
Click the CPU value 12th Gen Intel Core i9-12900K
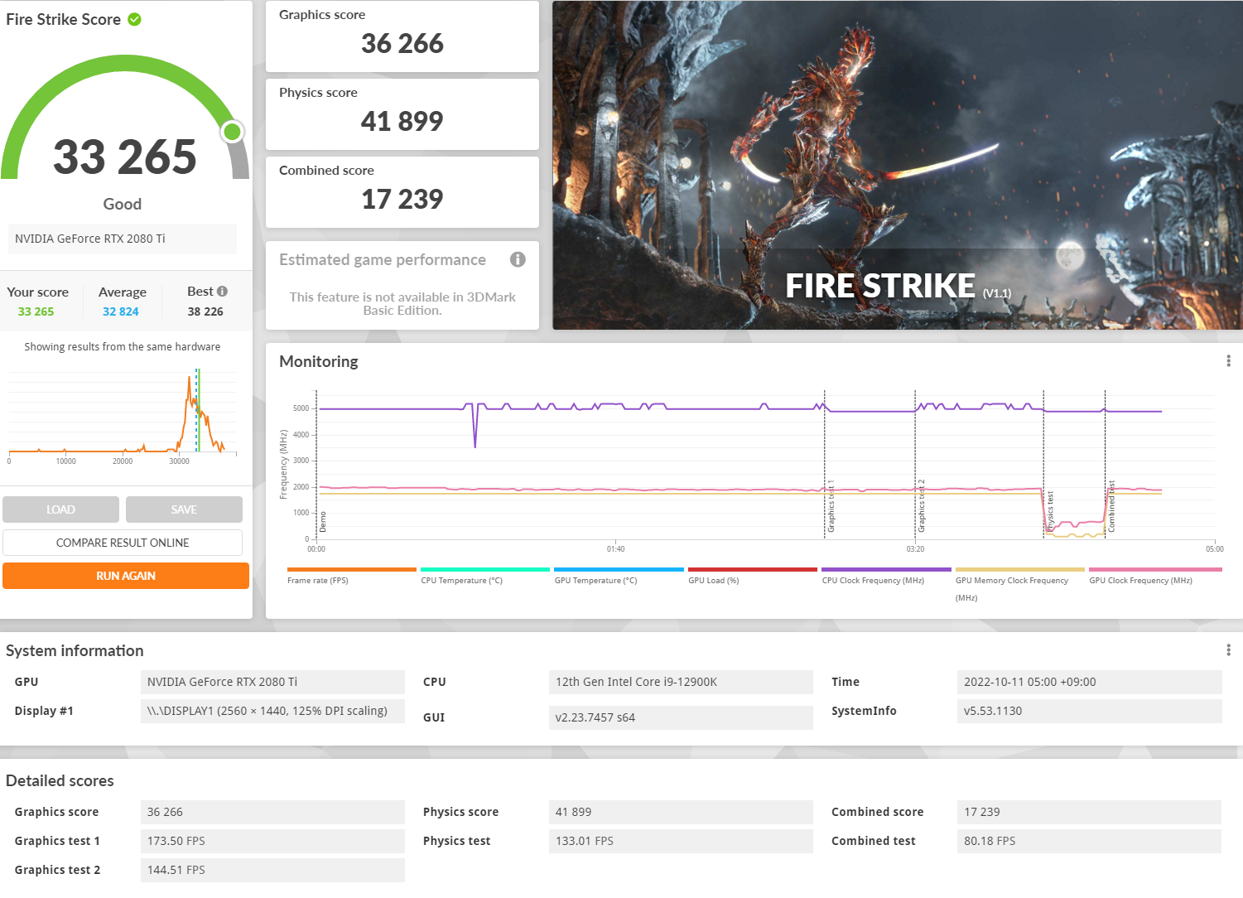coord(681,682)
